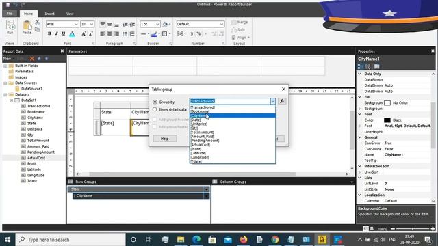
Task: Open State row group dropdown arrow
Action: pyautogui.click(x=207, y=189)
